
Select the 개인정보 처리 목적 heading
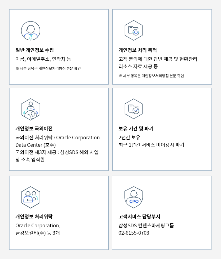coord(138,50)
